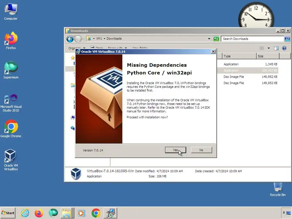This screenshot has width=292, height=219.
Task: Toggle the preview pane button
Action: pos(276,48)
